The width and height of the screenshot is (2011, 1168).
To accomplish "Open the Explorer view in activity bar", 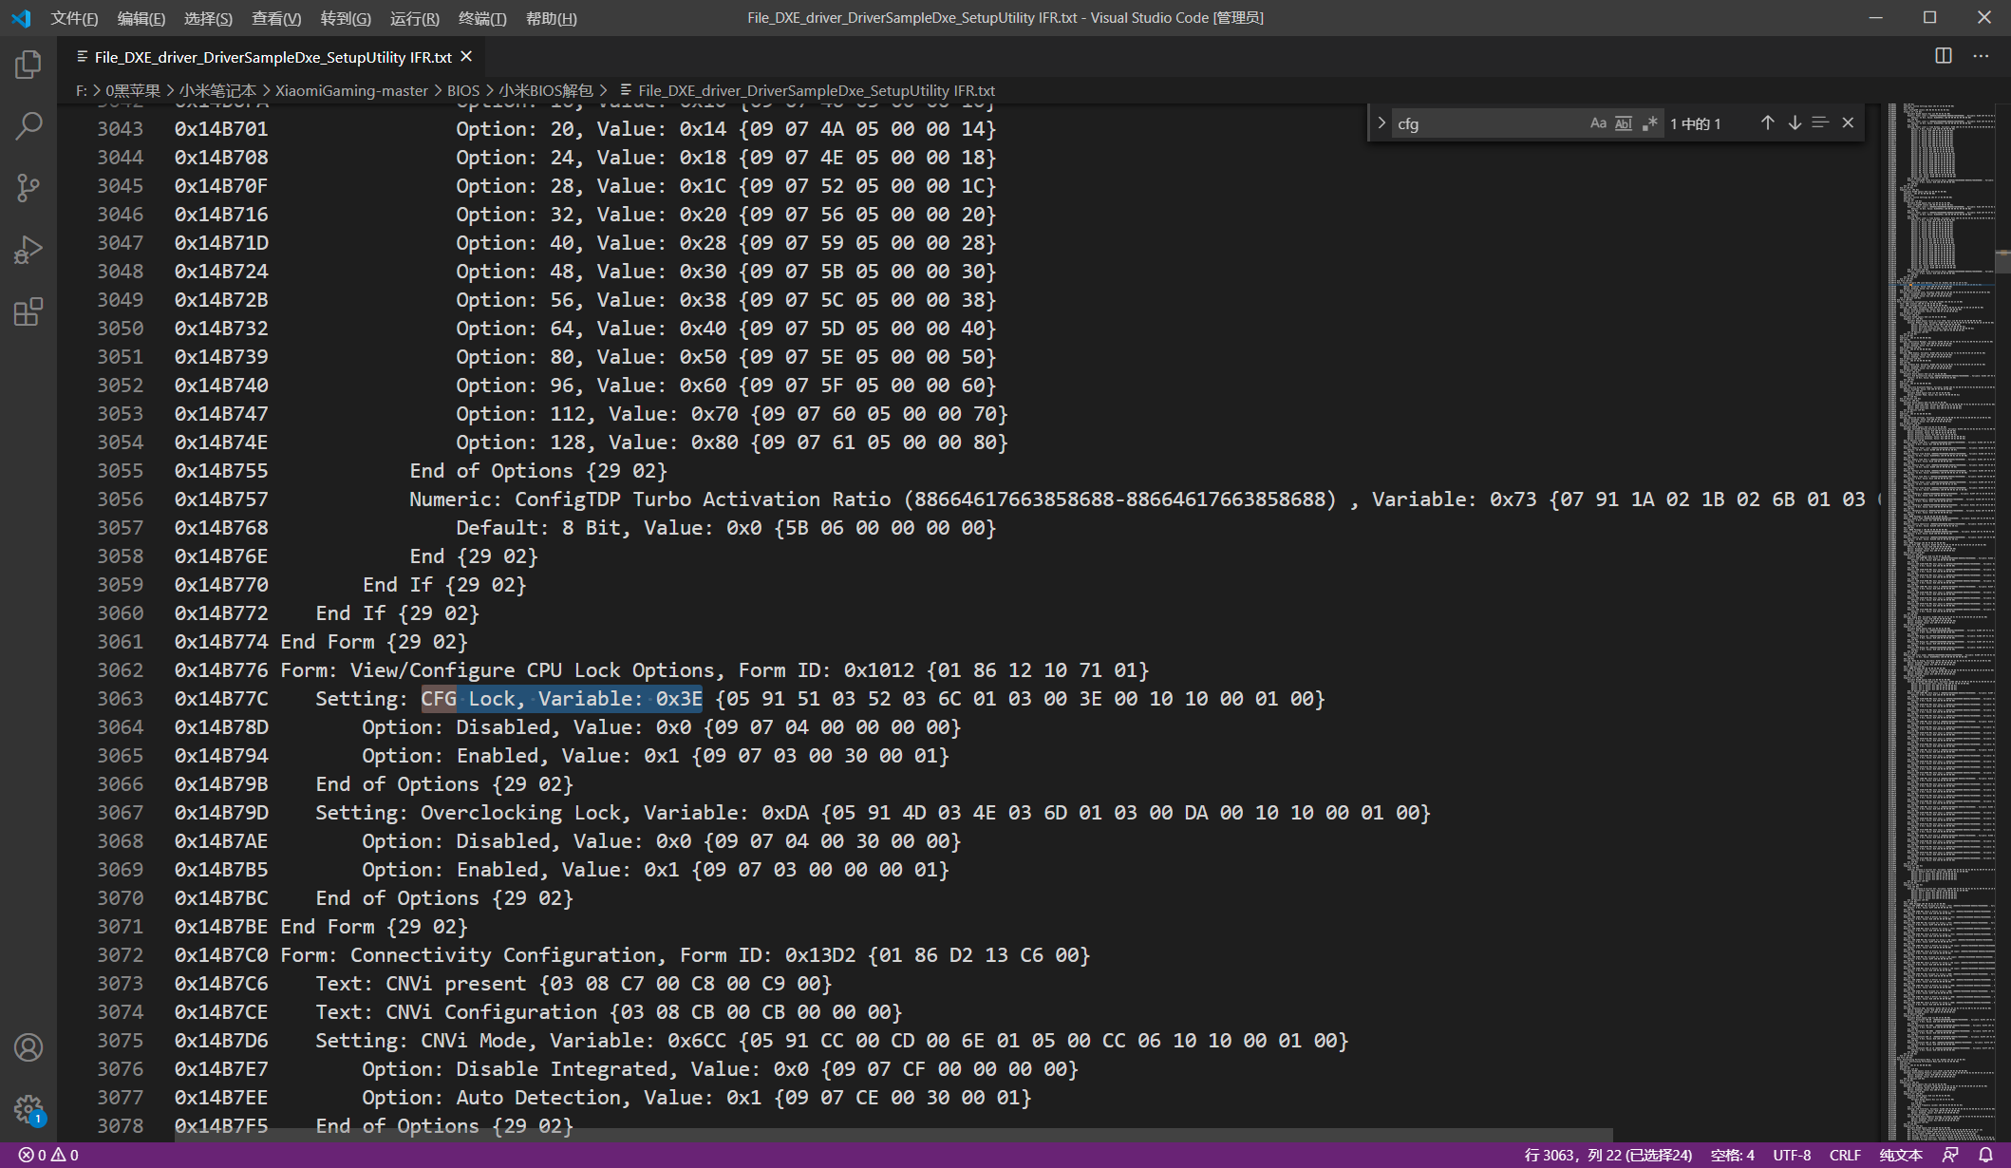I will [x=28, y=65].
